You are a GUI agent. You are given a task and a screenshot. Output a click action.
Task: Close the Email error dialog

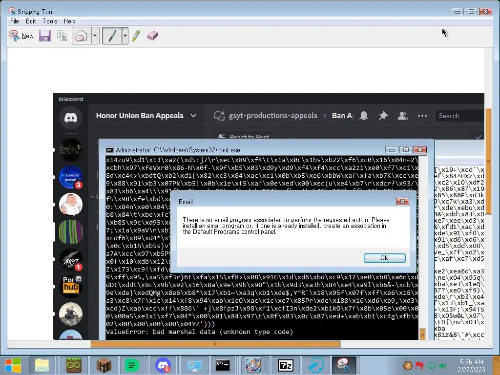[402, 202]
